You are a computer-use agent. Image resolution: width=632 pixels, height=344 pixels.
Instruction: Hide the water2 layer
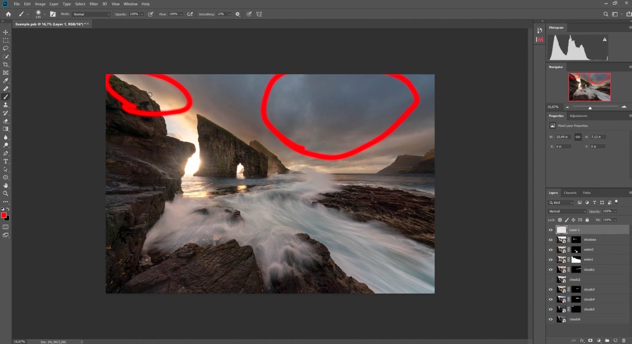point(550,250)
